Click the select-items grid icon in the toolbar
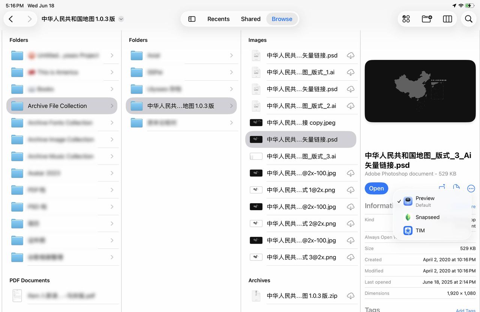Screen dimensions: 480x312 (x=406, y=19)
